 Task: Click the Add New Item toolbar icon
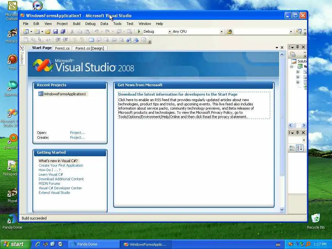[37, 31]
